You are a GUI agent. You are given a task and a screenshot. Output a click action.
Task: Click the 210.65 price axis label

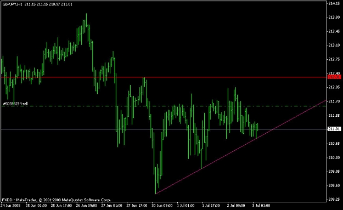tap(334, 143)
